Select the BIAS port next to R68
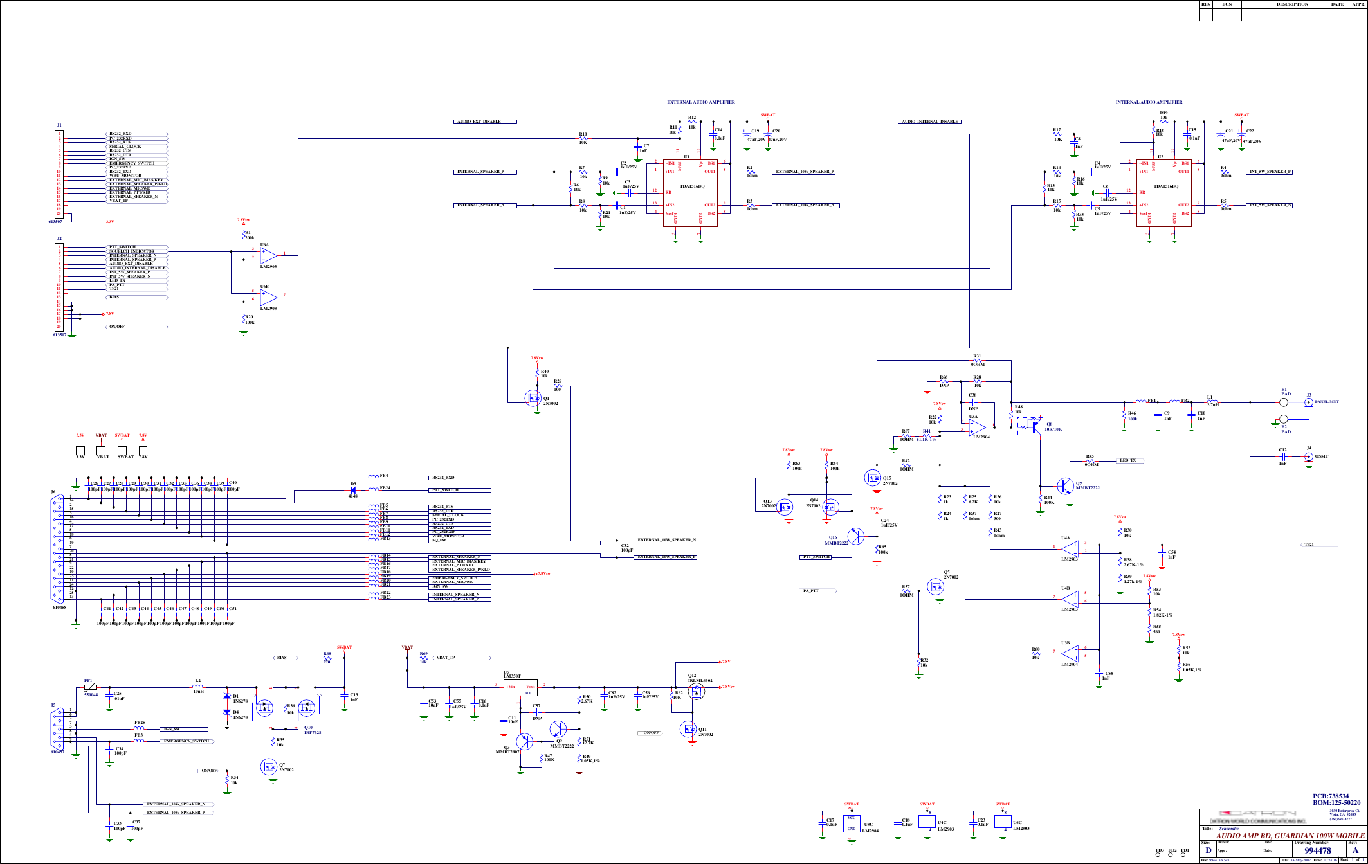 (x=286, y=658)
